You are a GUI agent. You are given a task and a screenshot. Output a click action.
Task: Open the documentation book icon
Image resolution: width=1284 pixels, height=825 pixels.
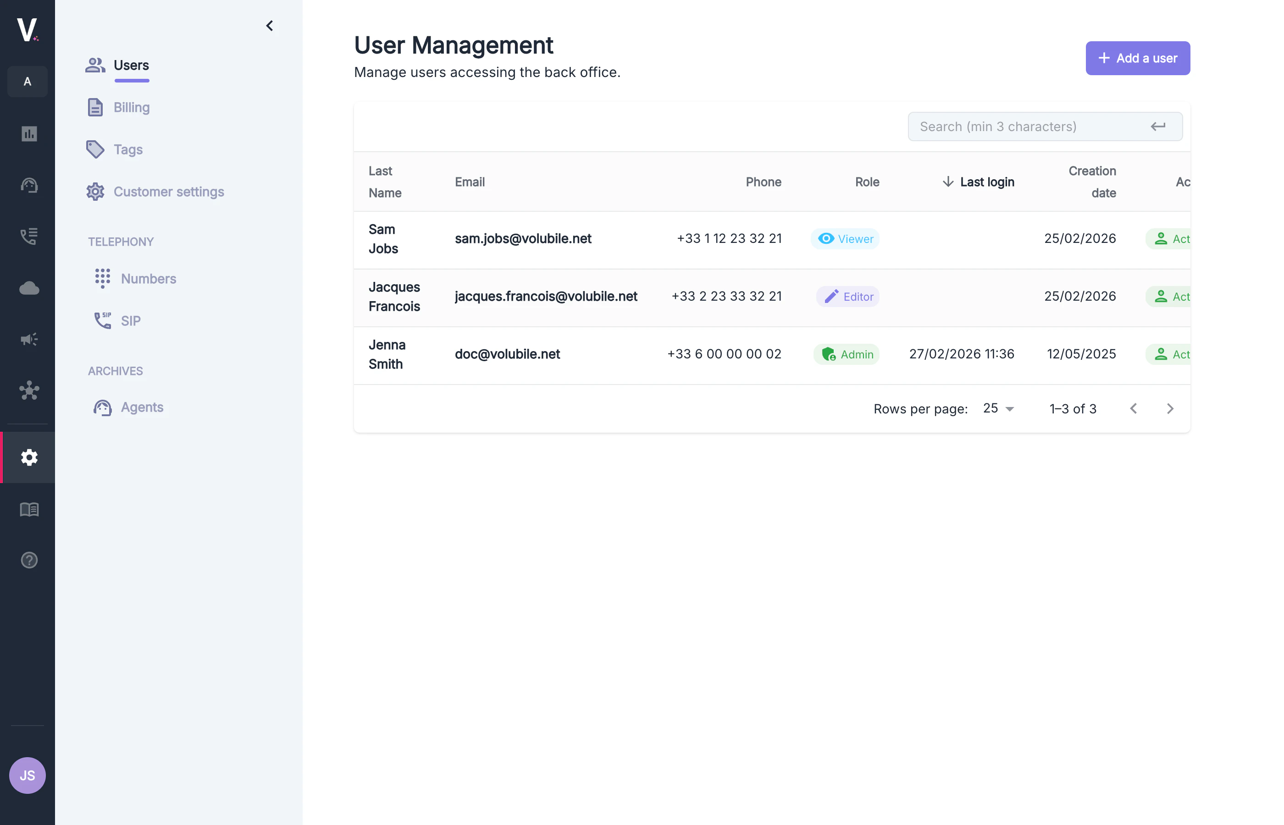[x=28, y=510]
